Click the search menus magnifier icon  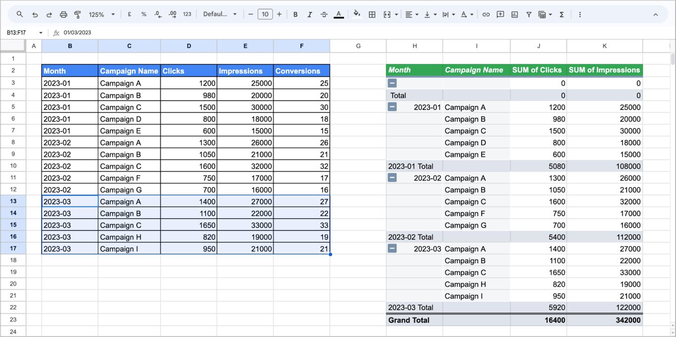click(x=20, y=14)
